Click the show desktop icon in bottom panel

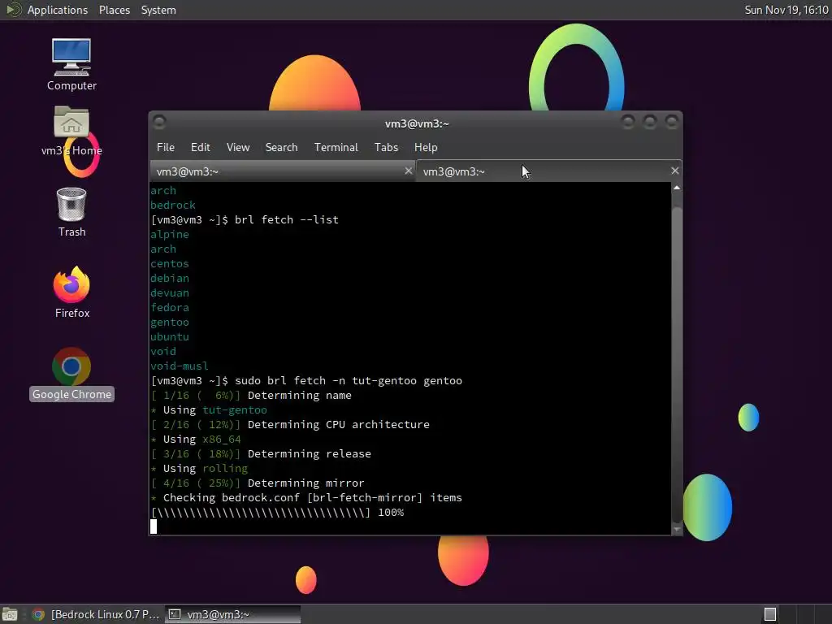[x=10, y=614]
